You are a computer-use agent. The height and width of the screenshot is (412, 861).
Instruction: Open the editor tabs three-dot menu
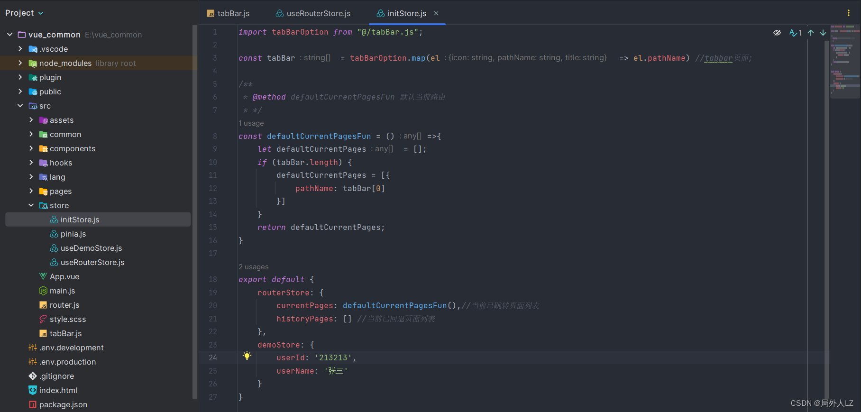848,13
